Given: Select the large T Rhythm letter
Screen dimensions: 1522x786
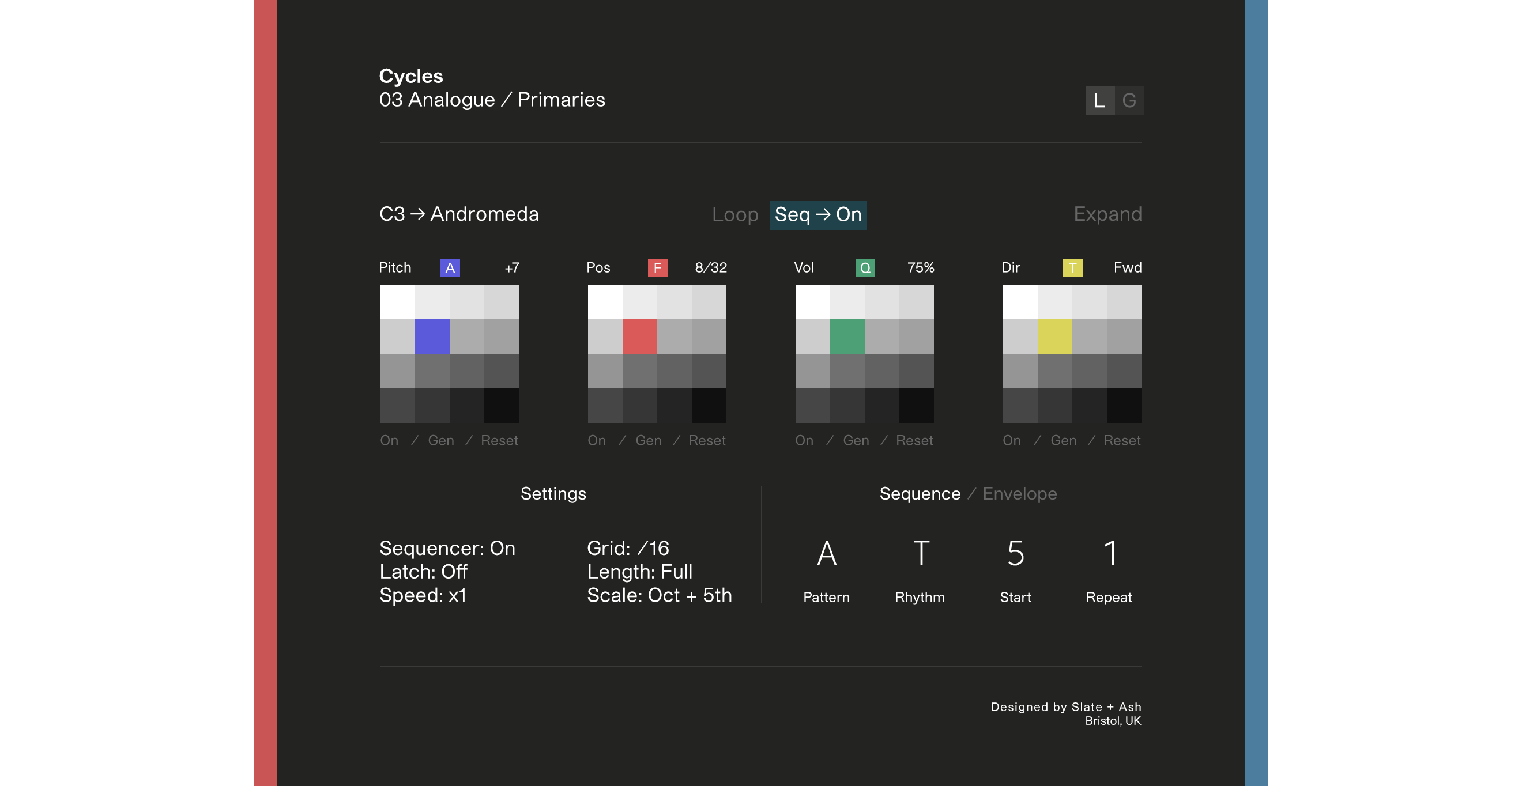Looking at the screenshot, I should click(x=921, y=554).
